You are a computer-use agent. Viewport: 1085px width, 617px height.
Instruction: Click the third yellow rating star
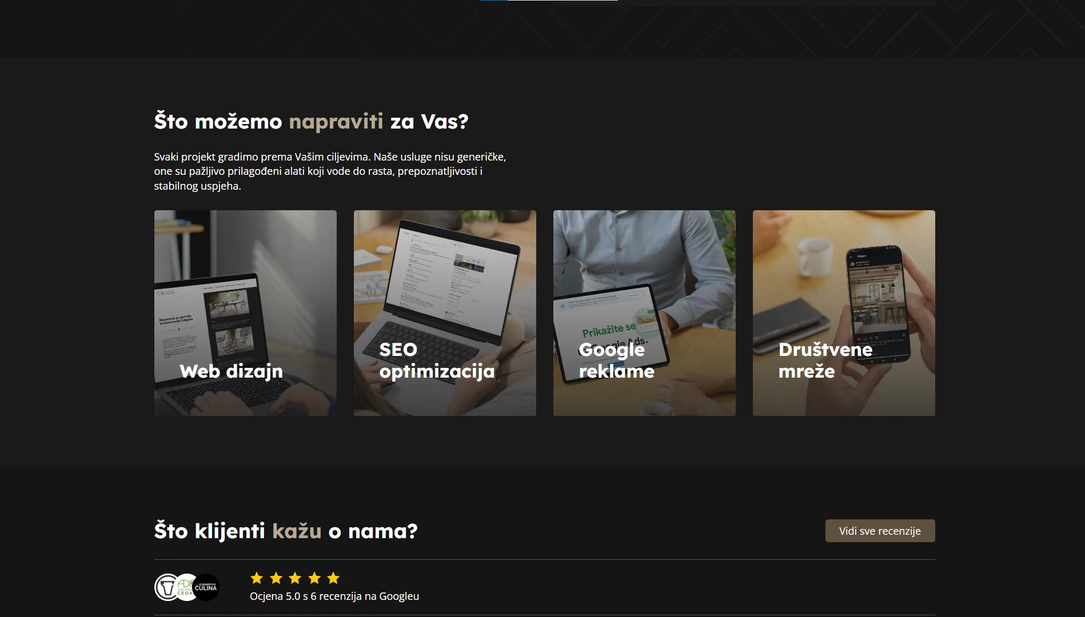click(295, 578)
